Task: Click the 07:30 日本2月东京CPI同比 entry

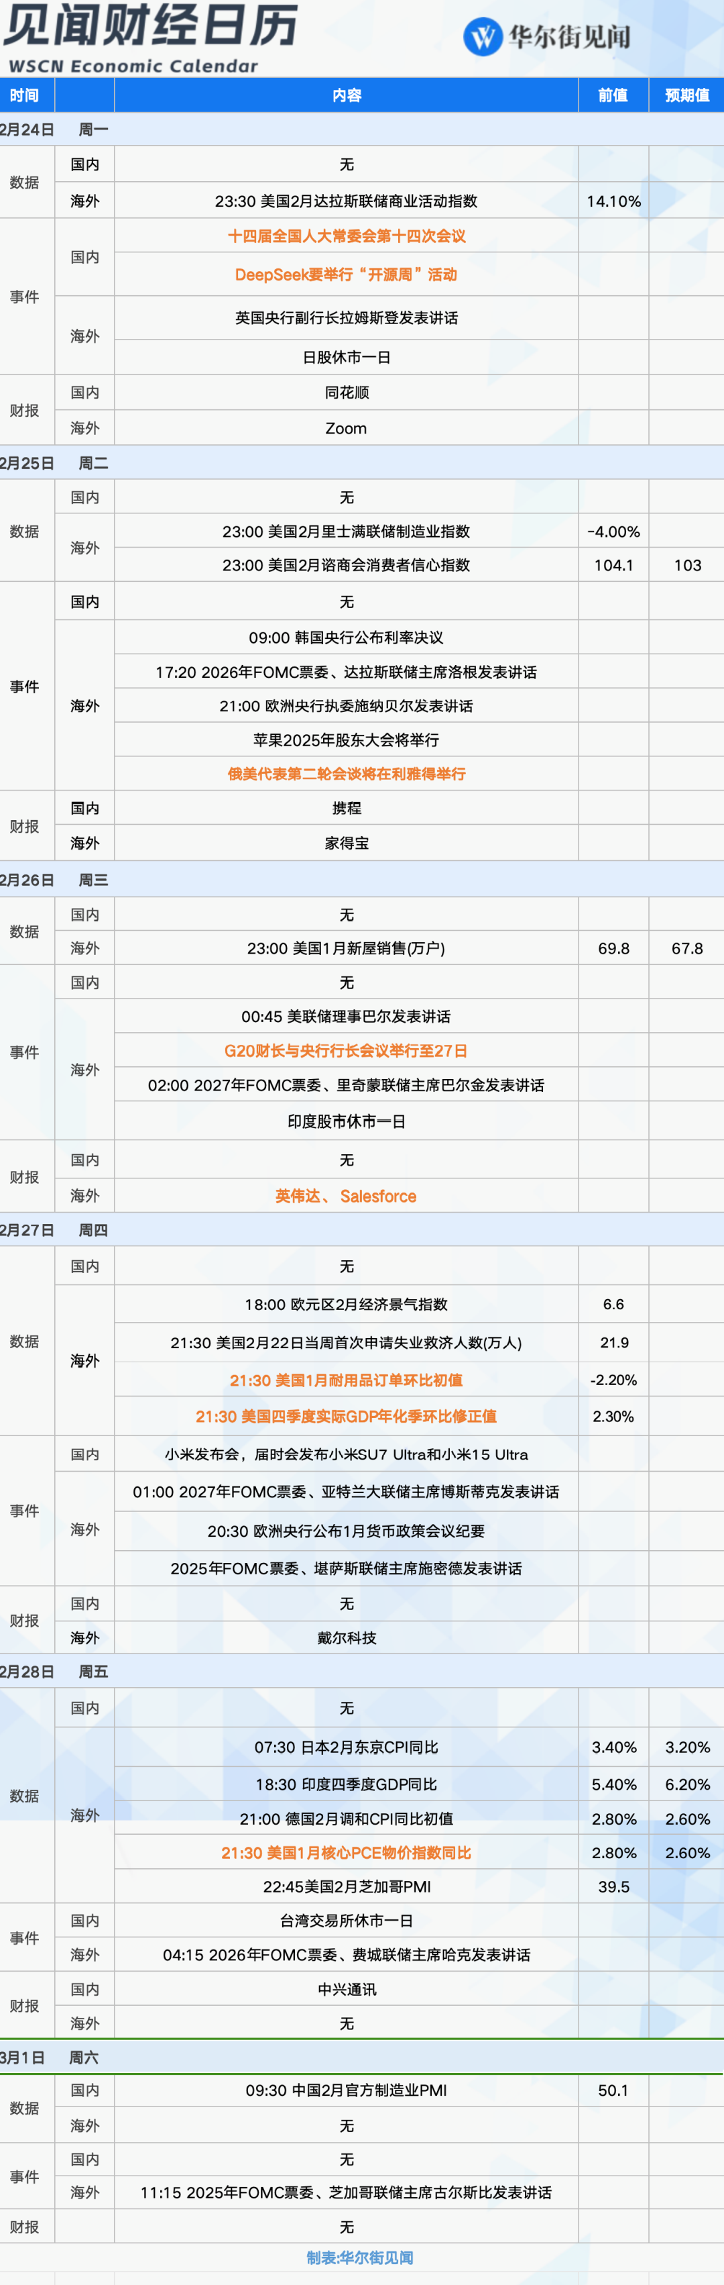Action: pos(346,1747)
